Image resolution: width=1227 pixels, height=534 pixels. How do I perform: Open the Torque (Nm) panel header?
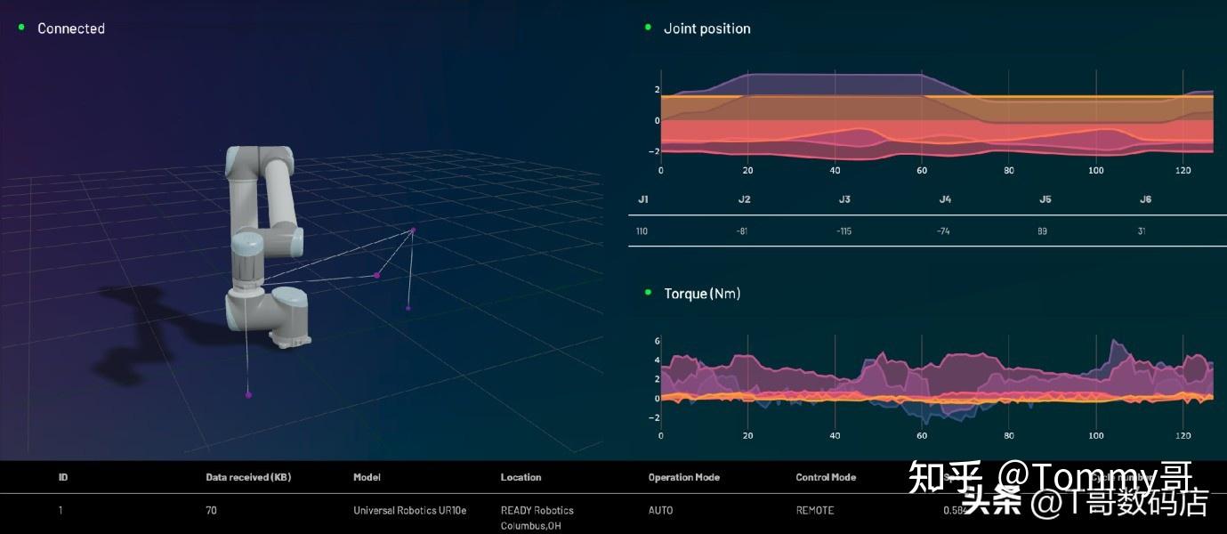point(703,293)
